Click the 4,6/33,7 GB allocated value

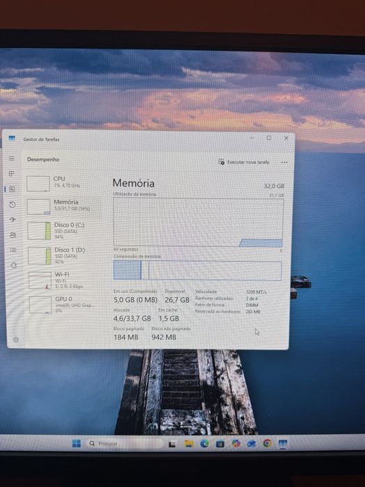tap(132, 319)
